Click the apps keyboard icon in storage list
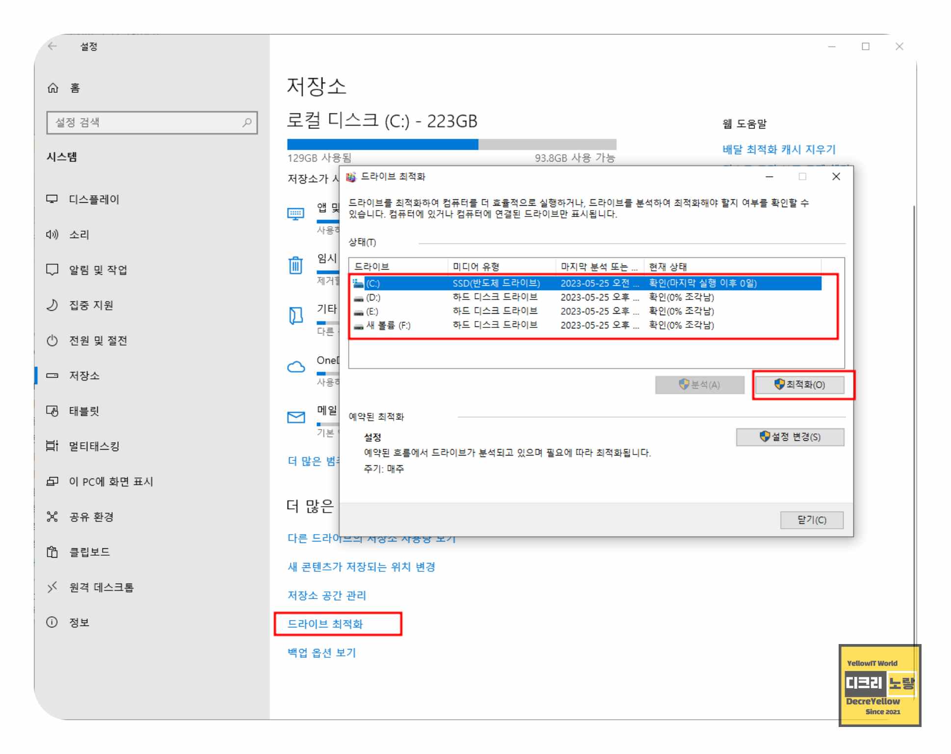The width and height of the screenshot is (951, 754). click(296, 214)
